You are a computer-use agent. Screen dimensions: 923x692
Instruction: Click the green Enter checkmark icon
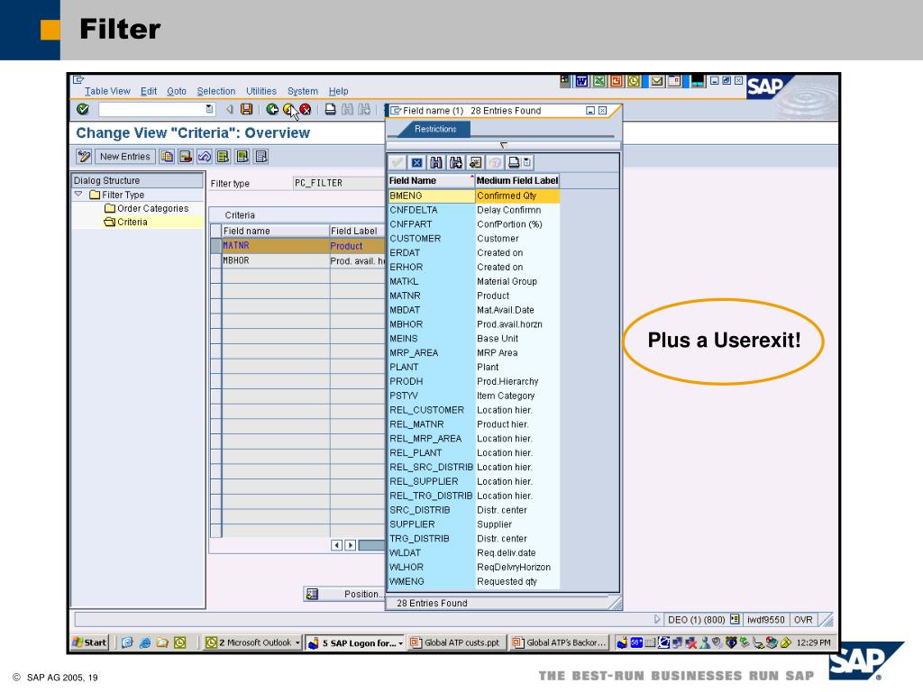(83, 109)
